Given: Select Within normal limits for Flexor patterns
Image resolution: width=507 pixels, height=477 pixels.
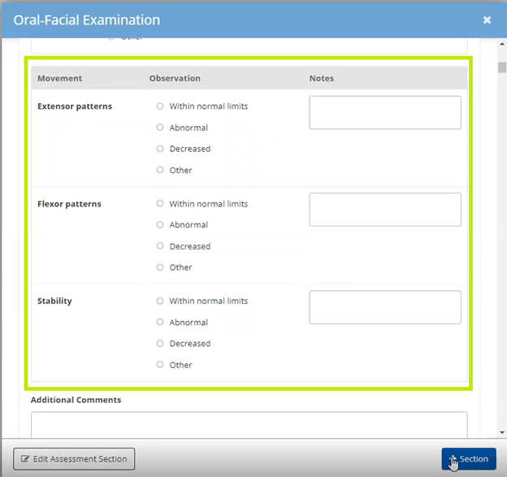Looking at the screenshot, I should [x=160, y=203].
